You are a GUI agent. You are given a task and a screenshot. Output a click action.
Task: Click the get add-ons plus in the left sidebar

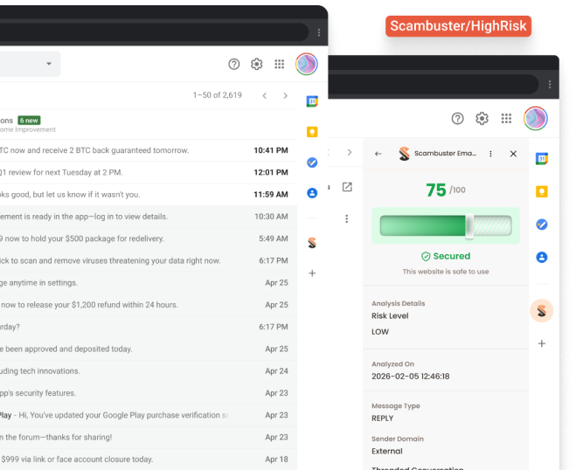tap(312, 273)
